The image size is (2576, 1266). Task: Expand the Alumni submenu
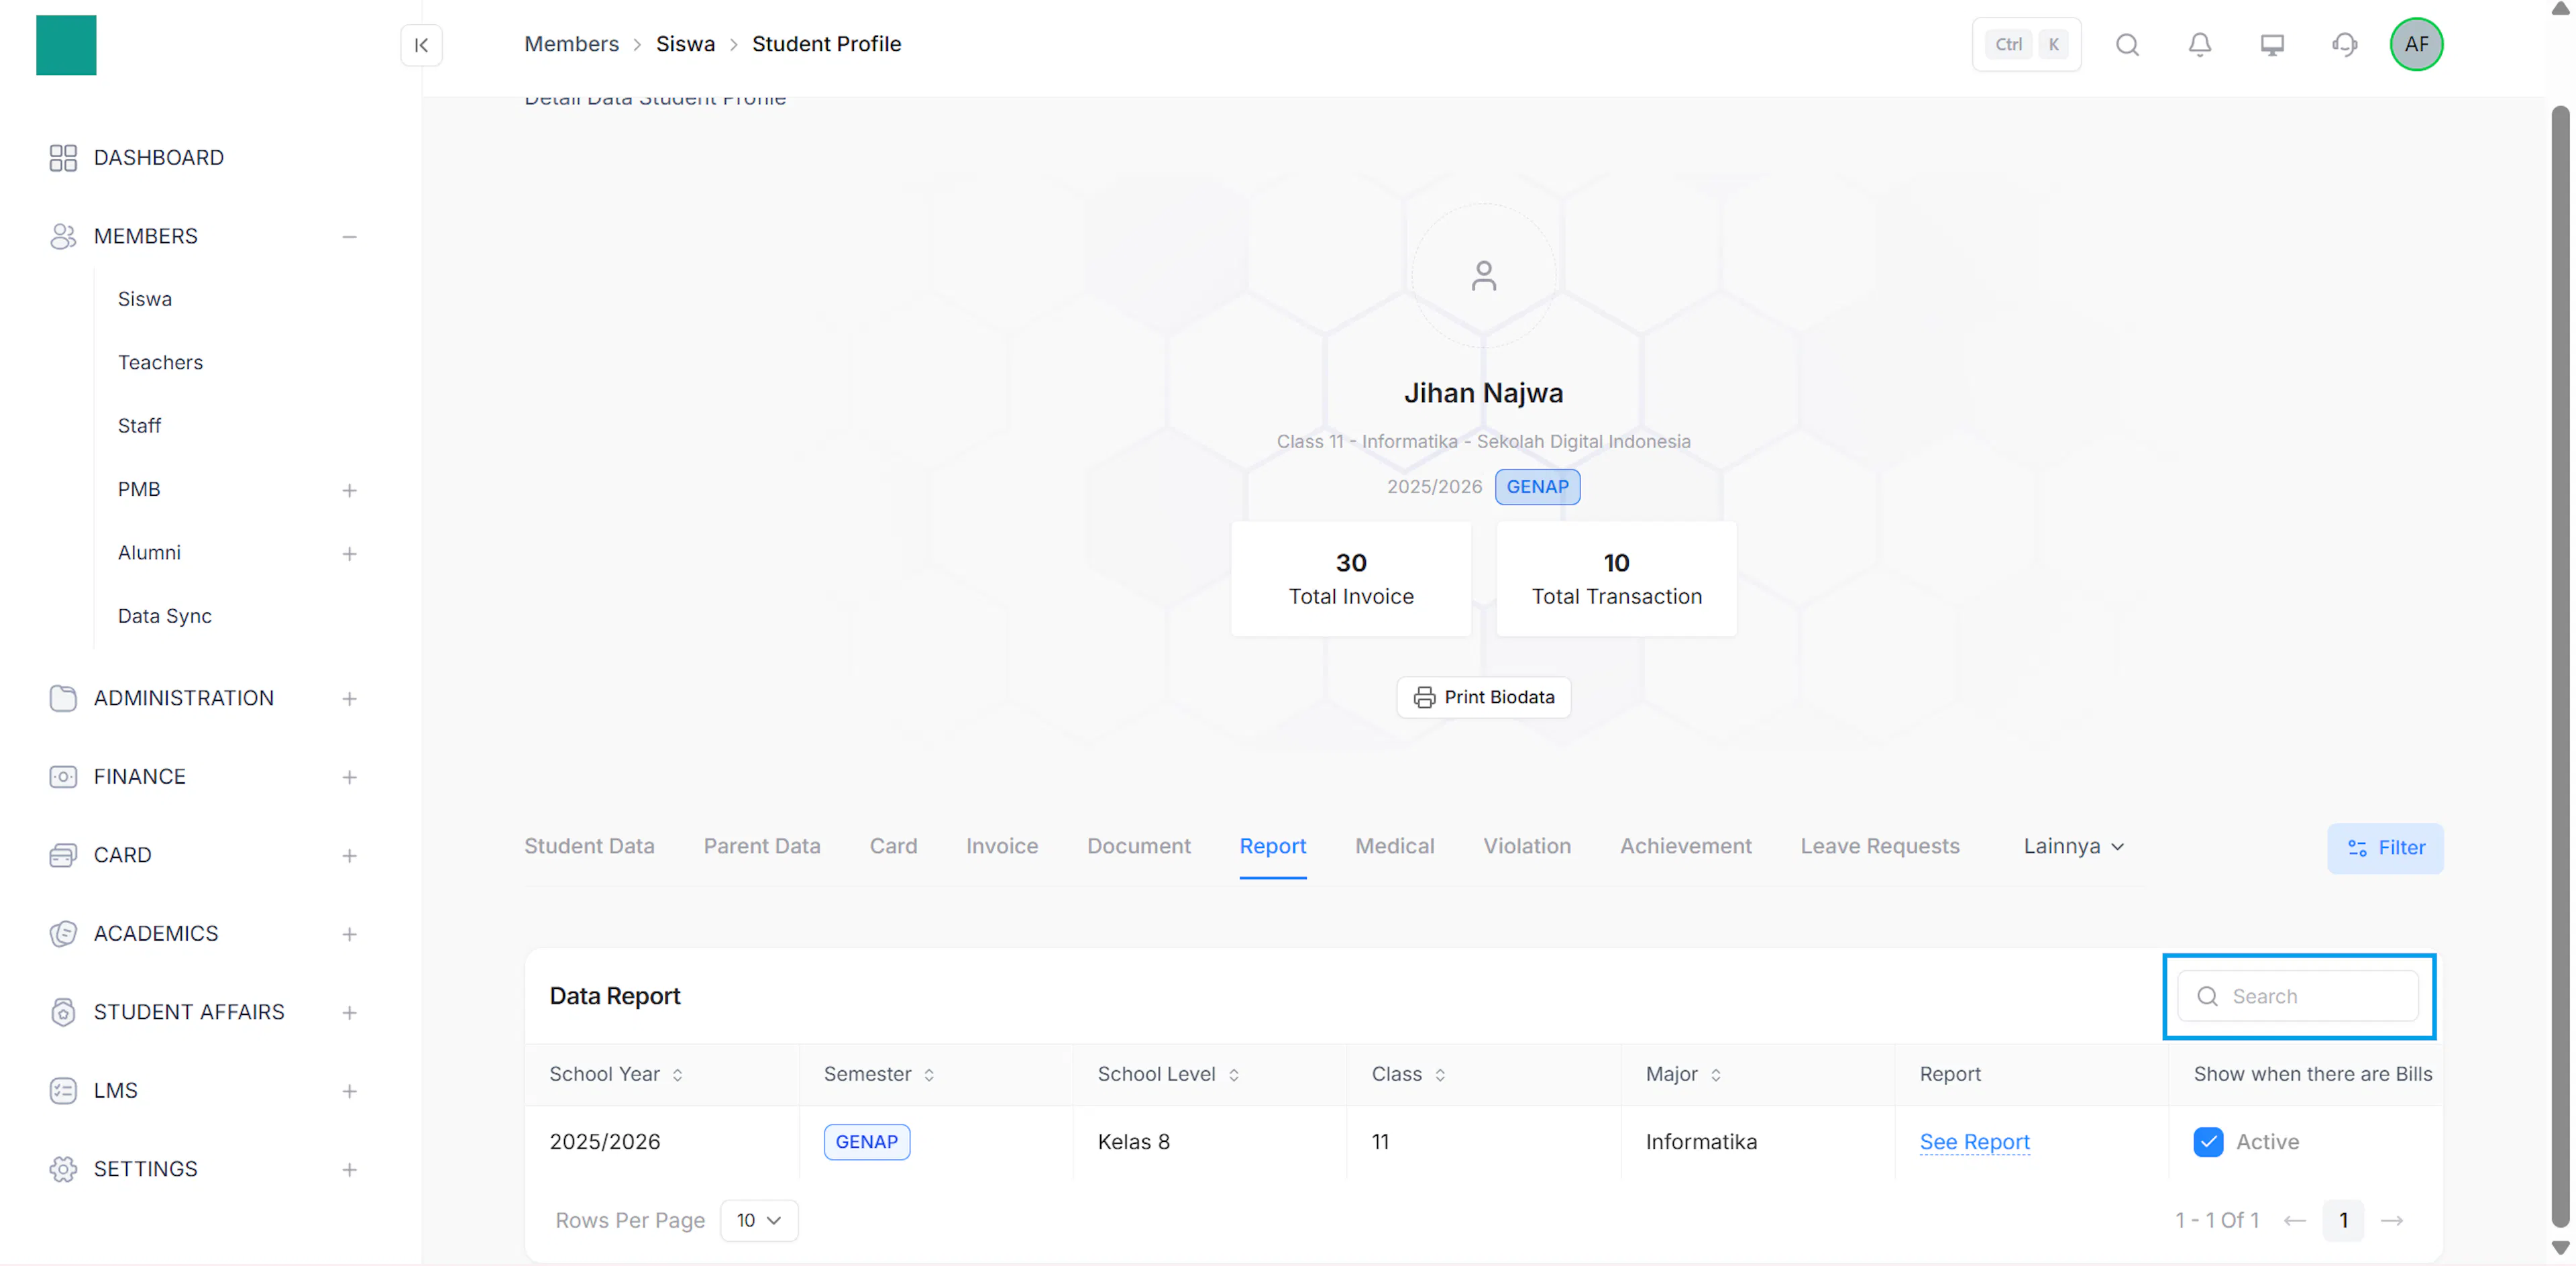click(349, 554)
